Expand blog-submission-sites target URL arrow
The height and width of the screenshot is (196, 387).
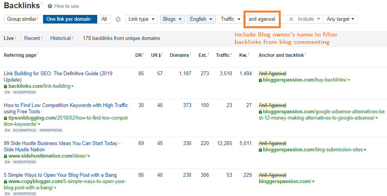coord(365,150)
